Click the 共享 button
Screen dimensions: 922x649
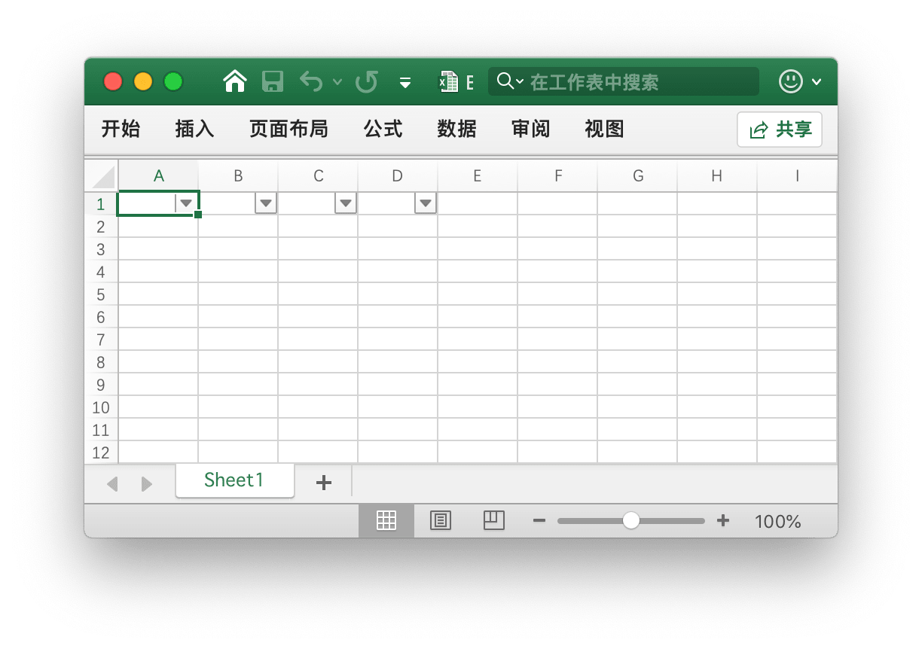click(x=780, y=129)
